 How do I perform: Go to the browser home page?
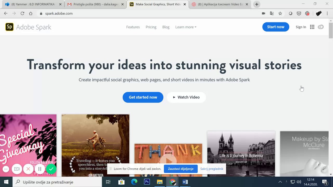[31, 14]
